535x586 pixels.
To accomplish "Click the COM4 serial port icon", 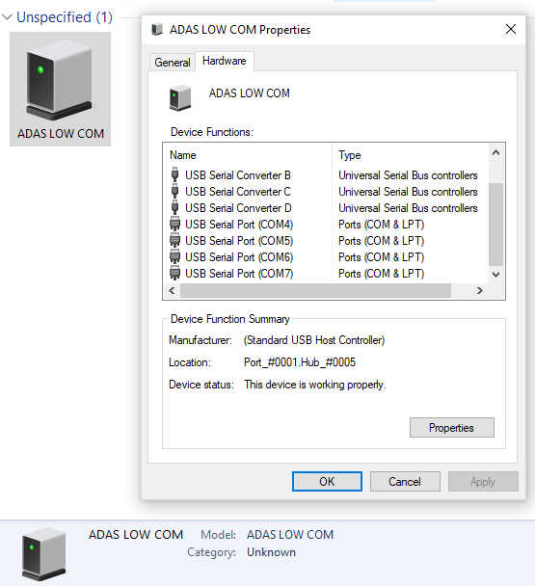I will click(174, 225).
